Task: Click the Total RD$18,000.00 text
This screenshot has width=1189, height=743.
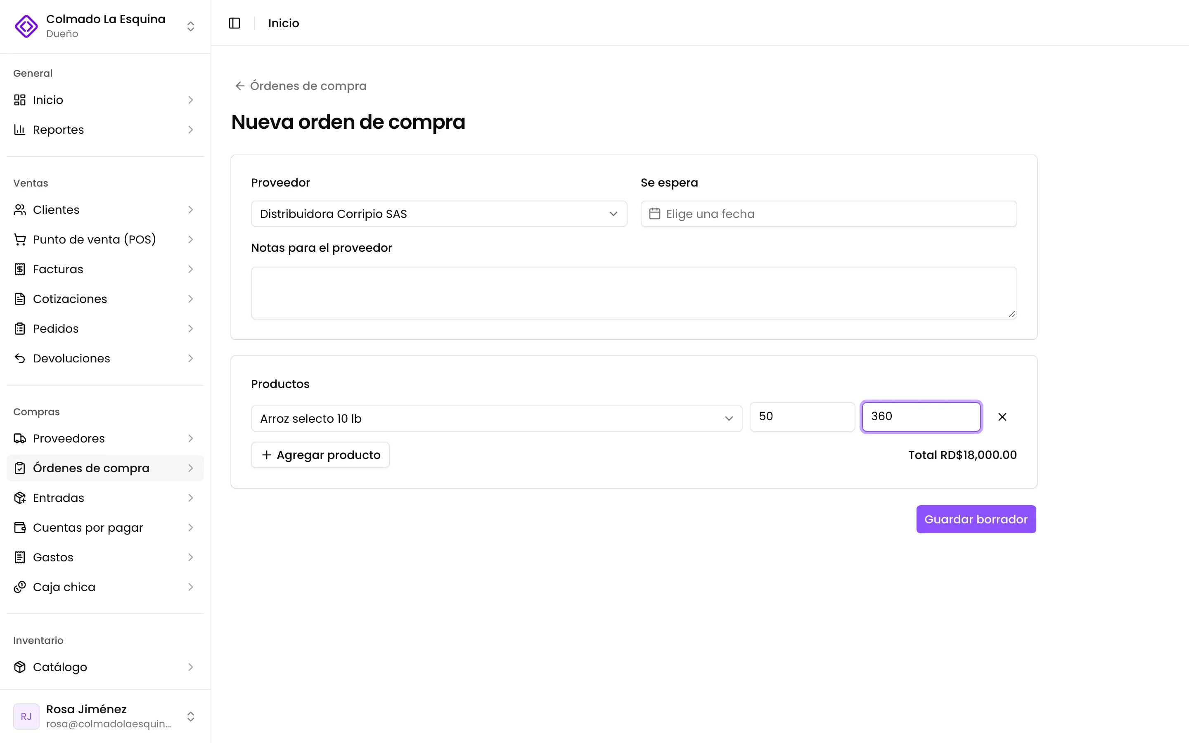Action: [x=962, y=455]
